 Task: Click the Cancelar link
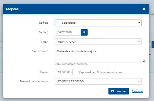(x=137, y=91)
